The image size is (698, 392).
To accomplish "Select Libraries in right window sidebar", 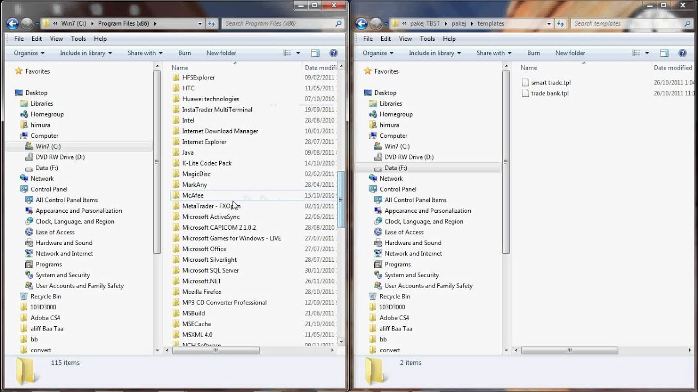I will click(x=391, y=103).
